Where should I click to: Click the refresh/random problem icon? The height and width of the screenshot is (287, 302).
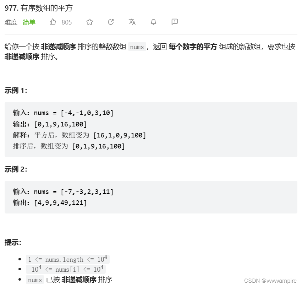[x=110, y=22]
